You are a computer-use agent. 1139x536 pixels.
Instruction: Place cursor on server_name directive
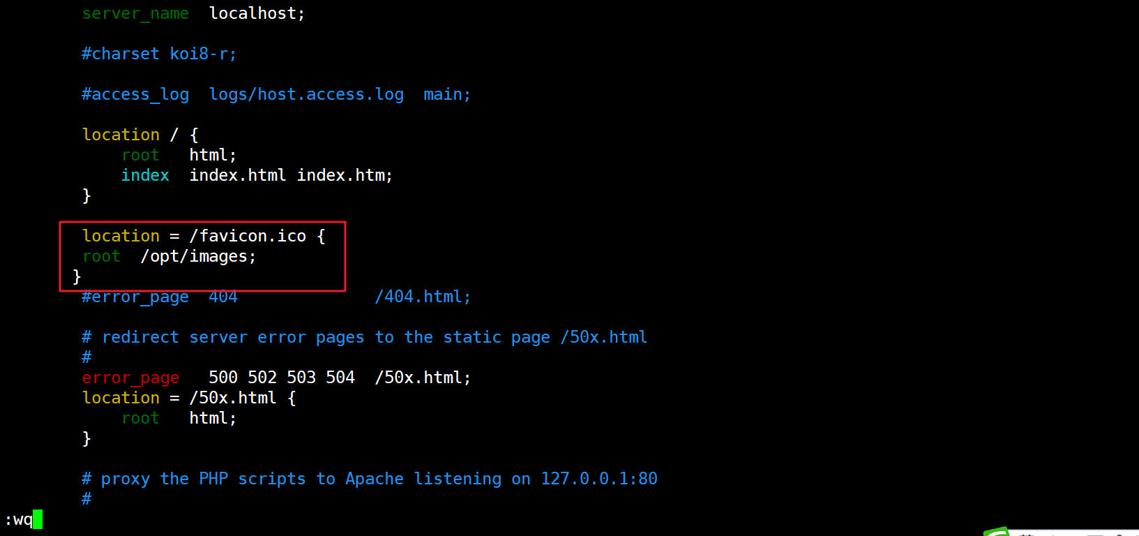(x=135, y=13)
